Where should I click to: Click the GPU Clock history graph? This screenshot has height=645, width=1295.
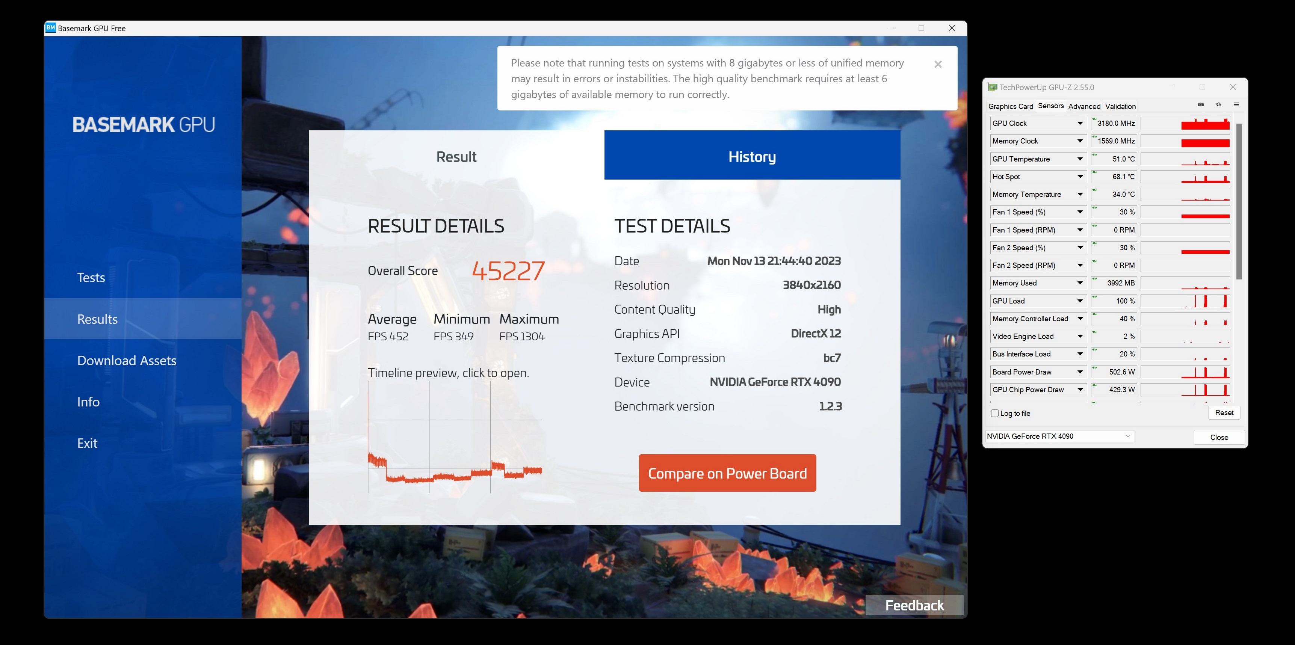click(1185, 123)
